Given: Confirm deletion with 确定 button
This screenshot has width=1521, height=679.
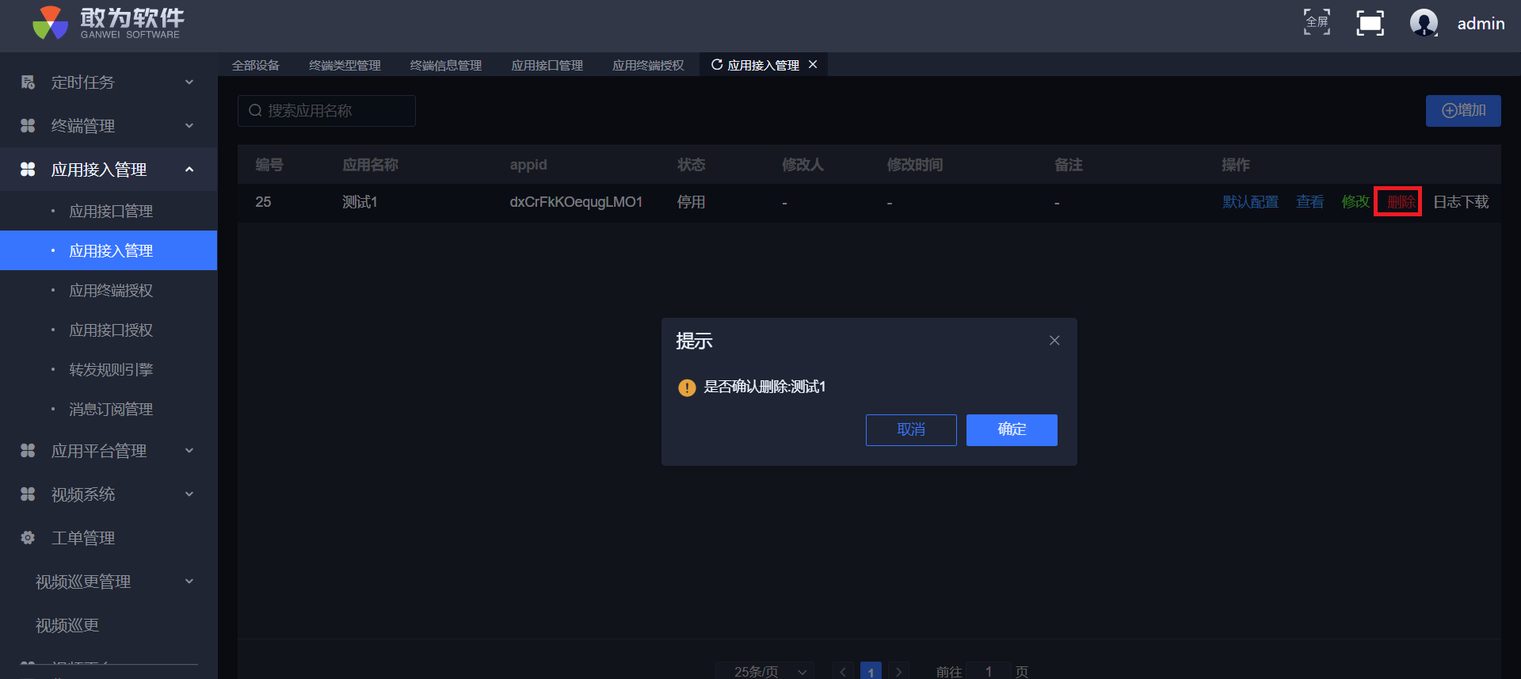Looking at the screenshot, I should [x=1012, y=429].
